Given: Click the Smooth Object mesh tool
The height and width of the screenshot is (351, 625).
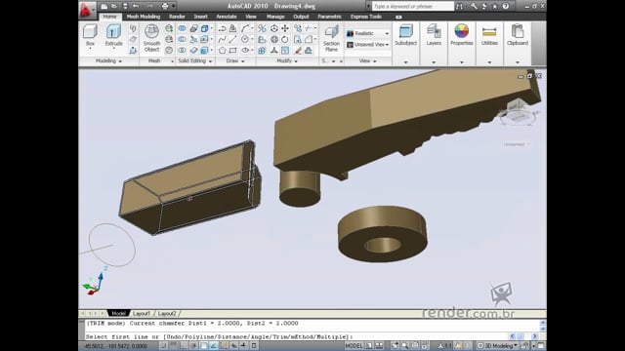Looking at the screenshot, I should pyautogui.click(x=151, y=38).
